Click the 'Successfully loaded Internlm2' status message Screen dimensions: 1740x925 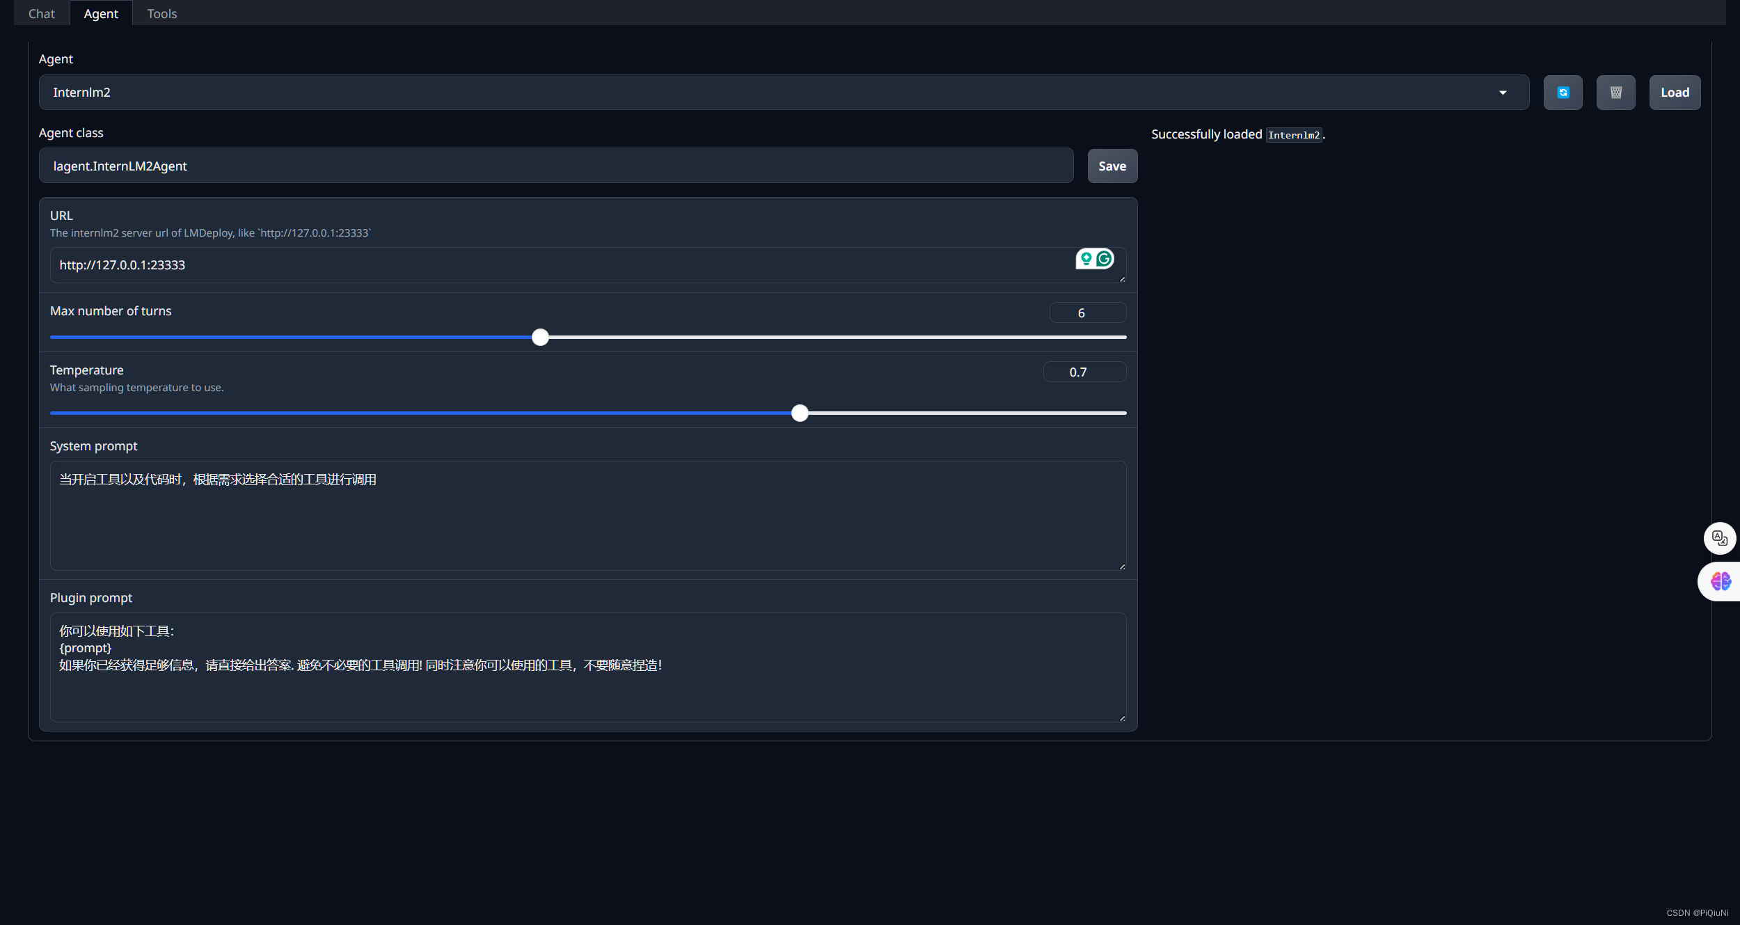point(1238,134)
